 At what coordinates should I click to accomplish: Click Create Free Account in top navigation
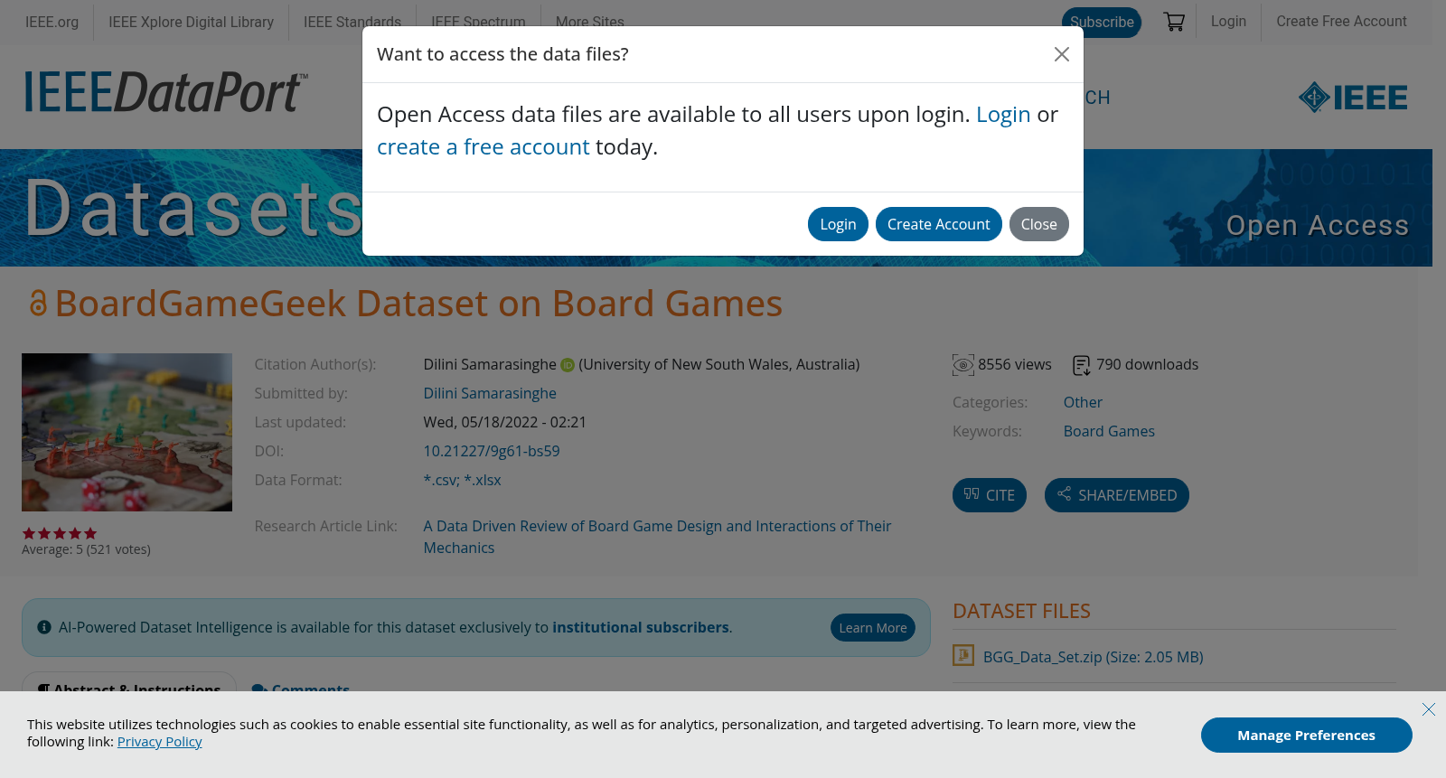tap(1341, 21)
